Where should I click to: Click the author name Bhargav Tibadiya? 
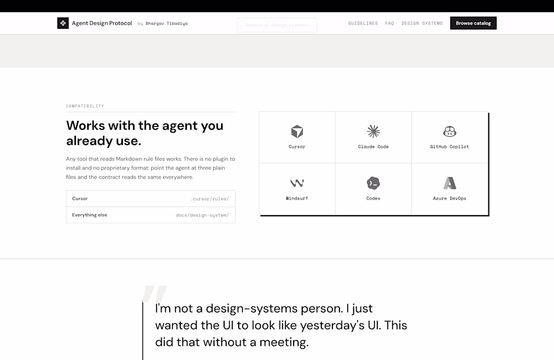click(x=166, y=23)
